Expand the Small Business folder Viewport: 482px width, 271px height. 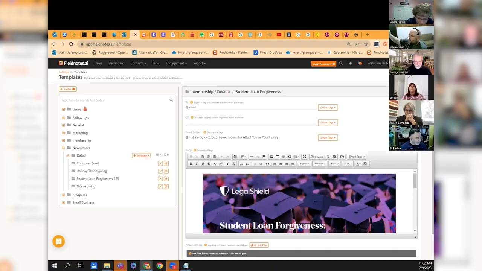tap(64, 202)
